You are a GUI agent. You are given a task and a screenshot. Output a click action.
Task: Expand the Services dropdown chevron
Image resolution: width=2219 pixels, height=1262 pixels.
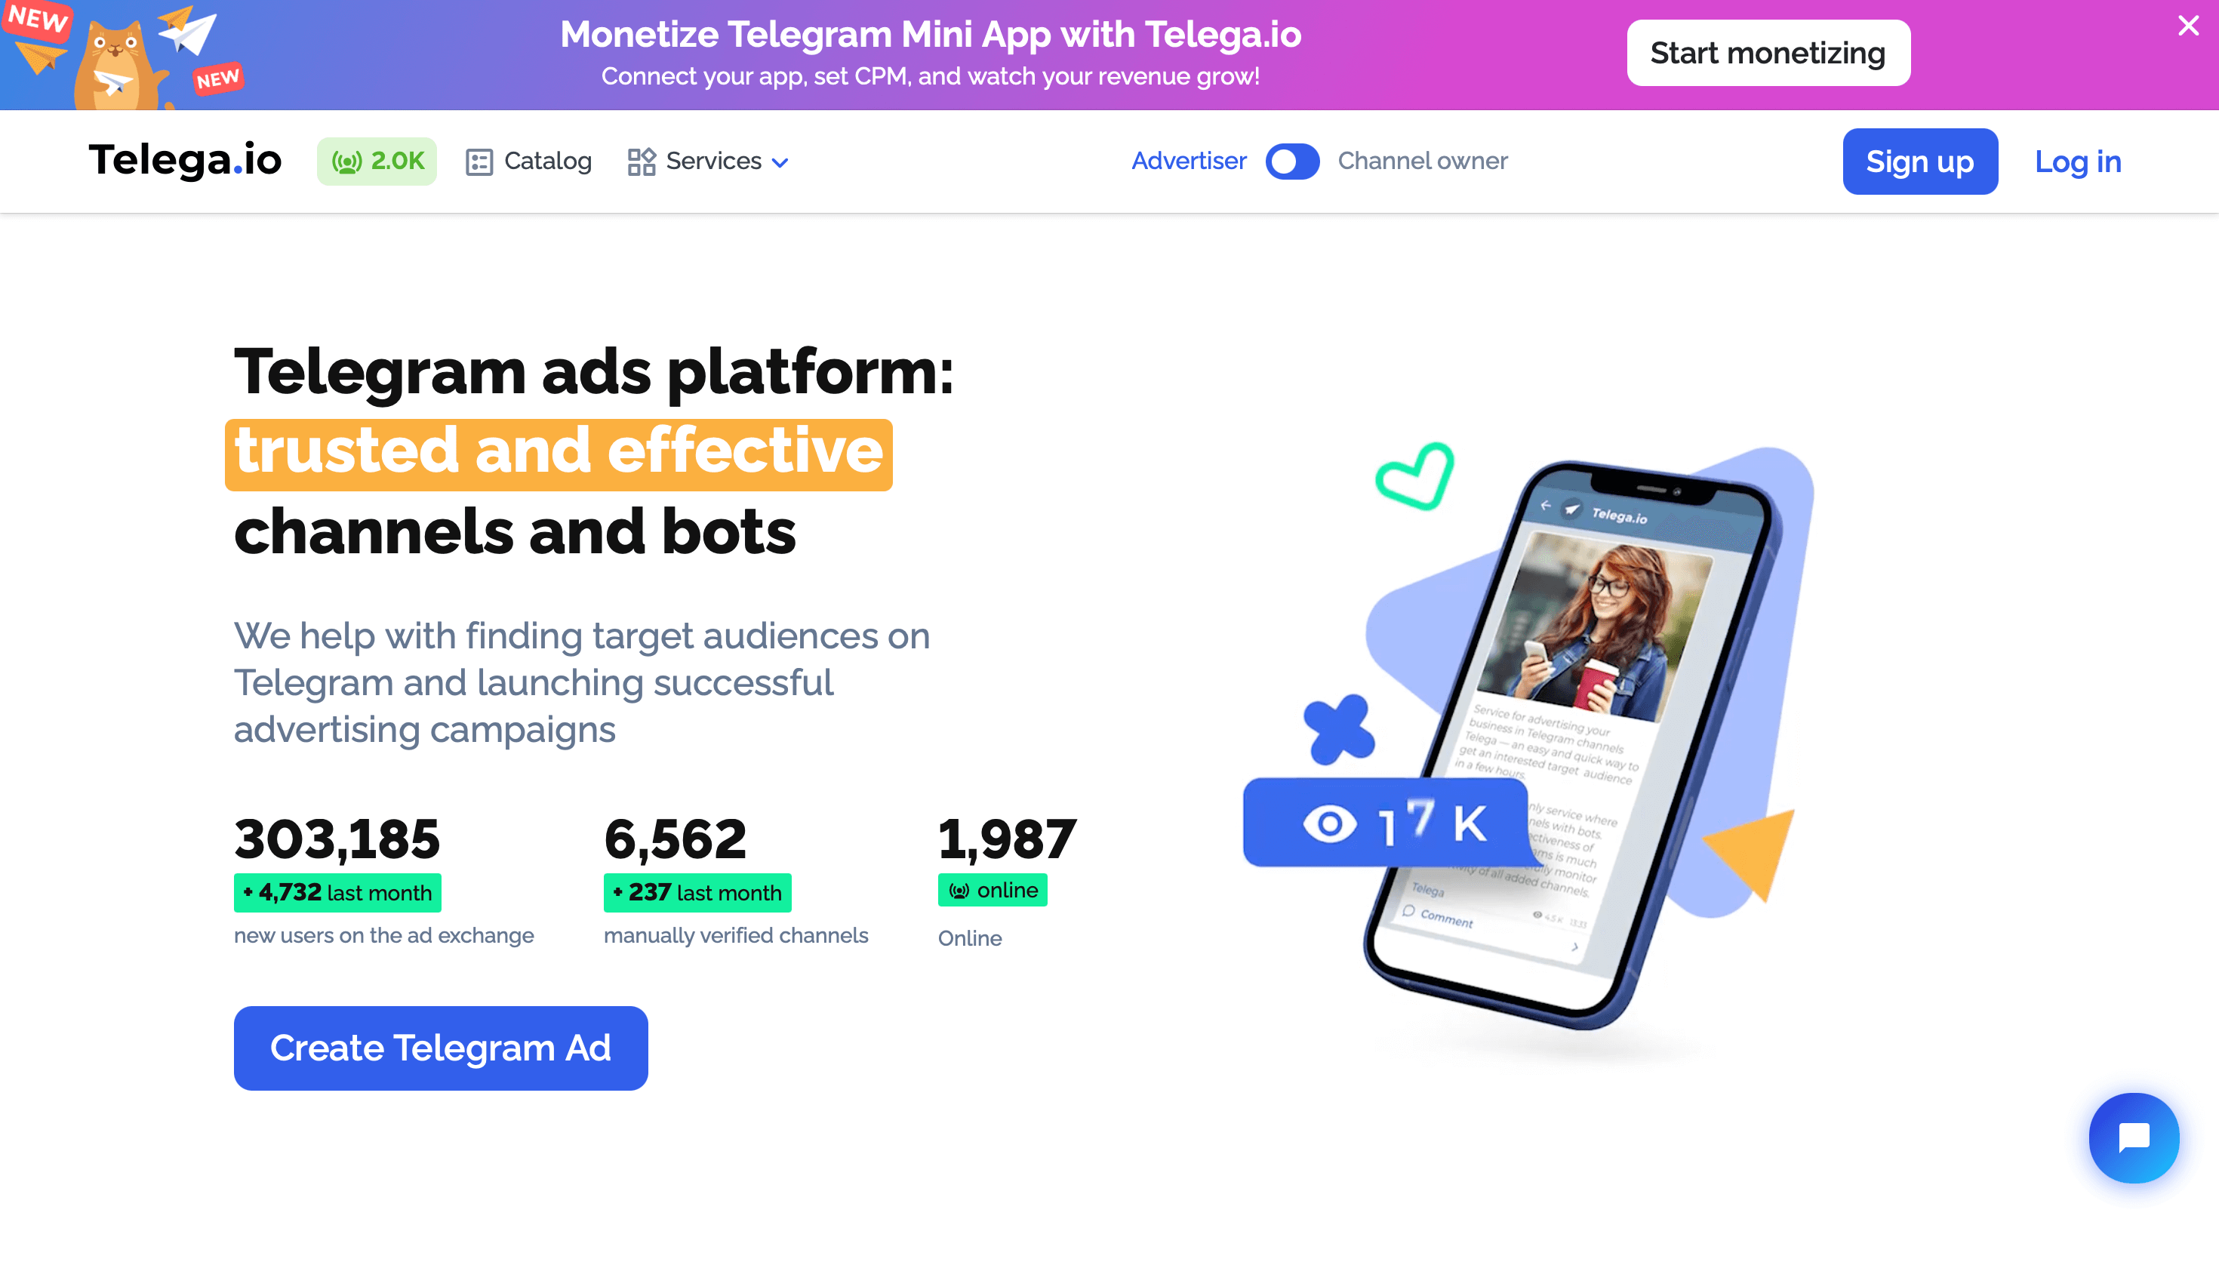[780, 163]
